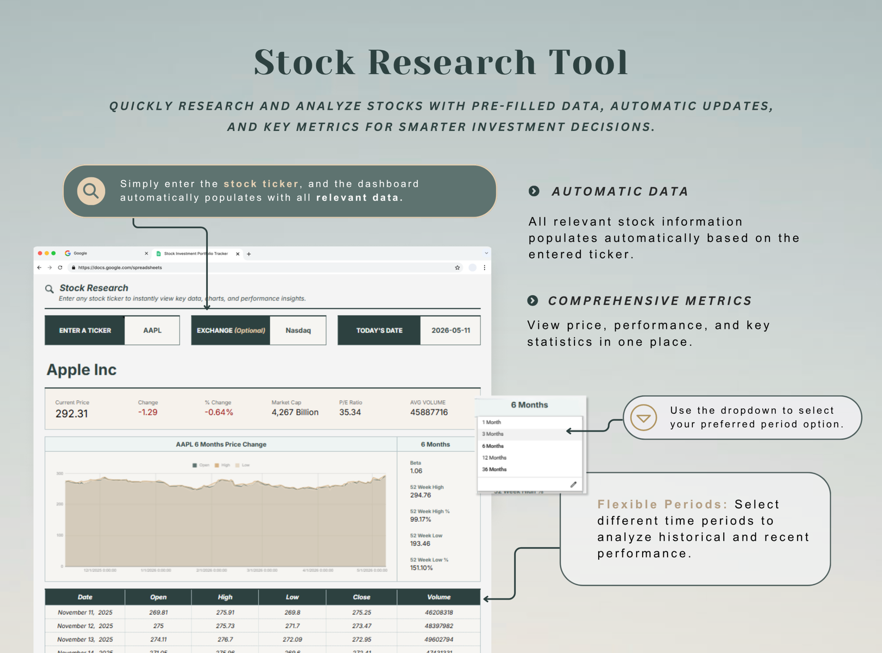882x653 pixels.
Task: Select the 52 Week Low value 193.46
Action: [x=420, y=544]
